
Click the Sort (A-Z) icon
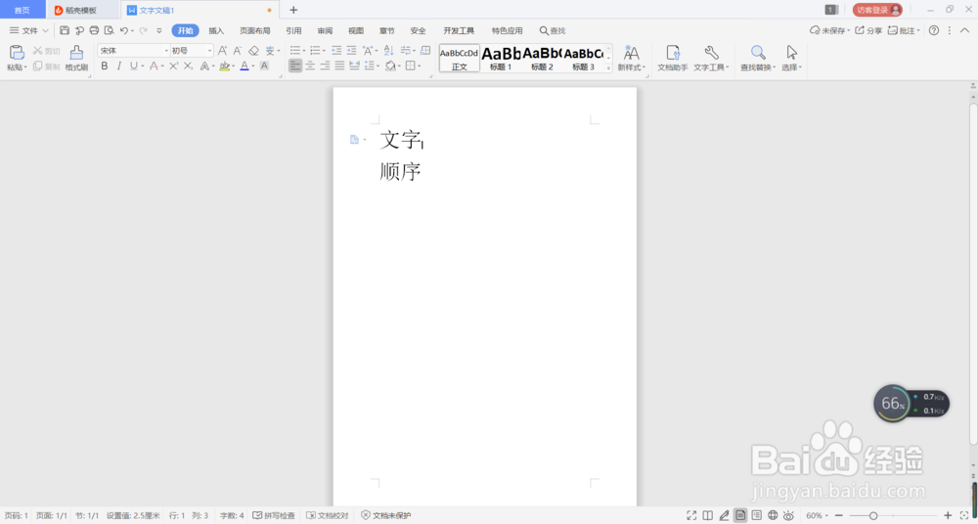pyautogui.click(x=388, y=51)
